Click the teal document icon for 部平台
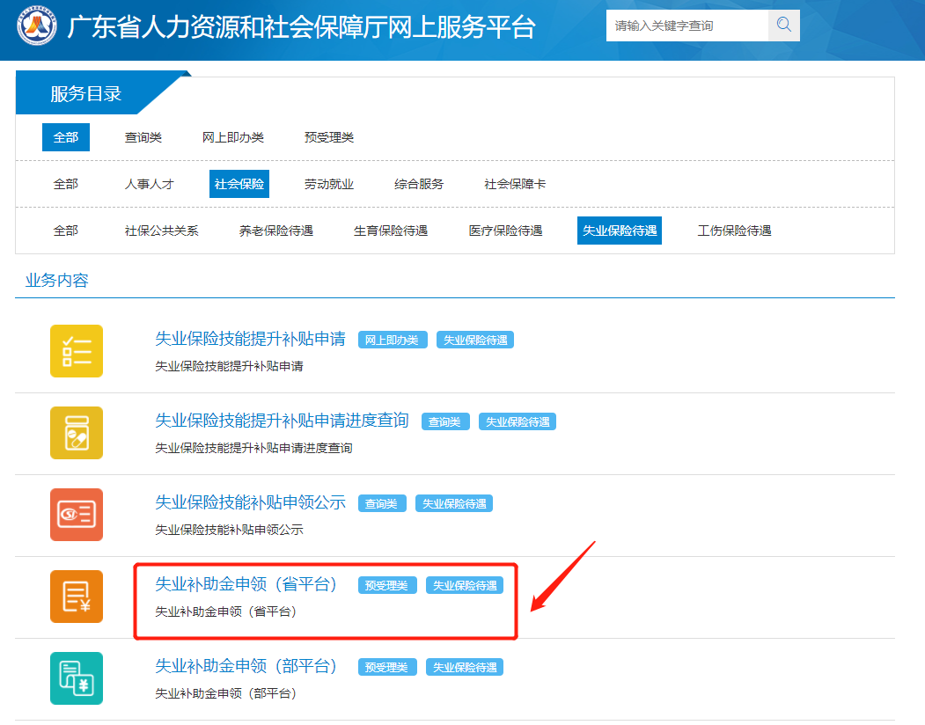925x725 pixels. (77, 678)
